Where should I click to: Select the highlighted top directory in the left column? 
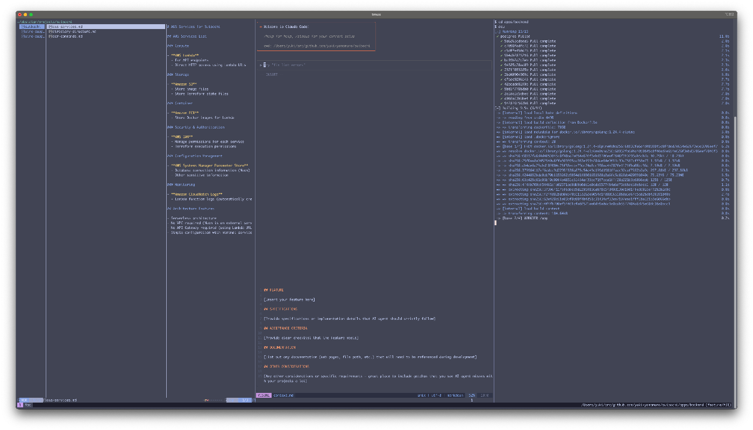(x=32, y=26)
